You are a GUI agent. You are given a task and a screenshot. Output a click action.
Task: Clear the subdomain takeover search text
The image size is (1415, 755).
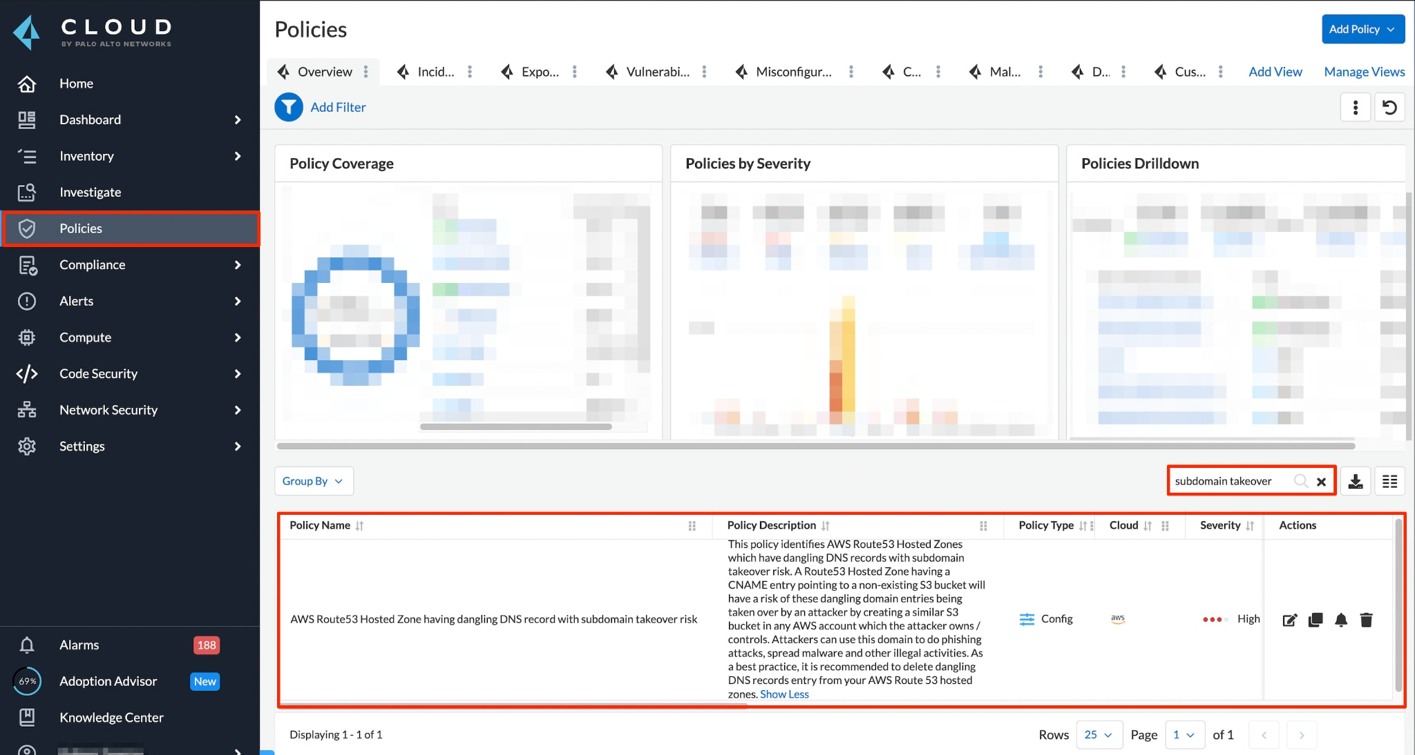(1321, 482)
